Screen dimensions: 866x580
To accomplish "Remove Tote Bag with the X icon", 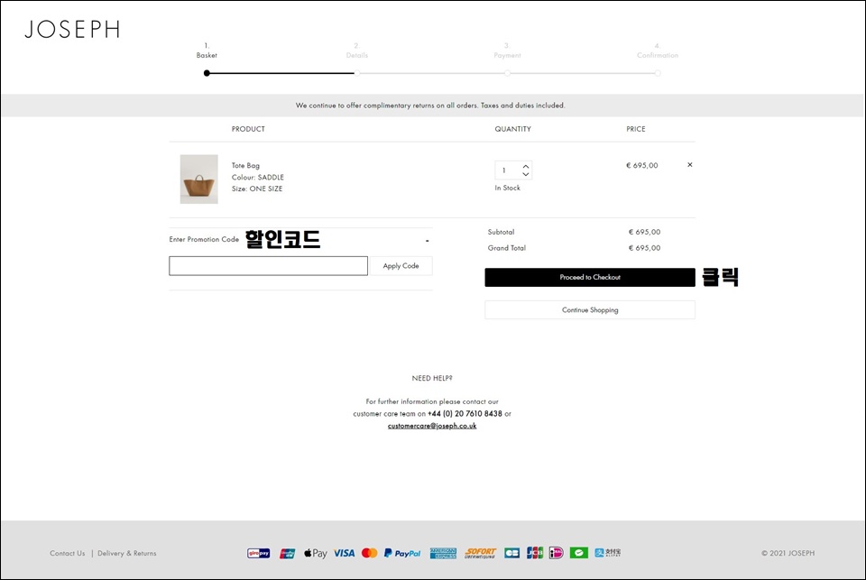I will (690, 164).
